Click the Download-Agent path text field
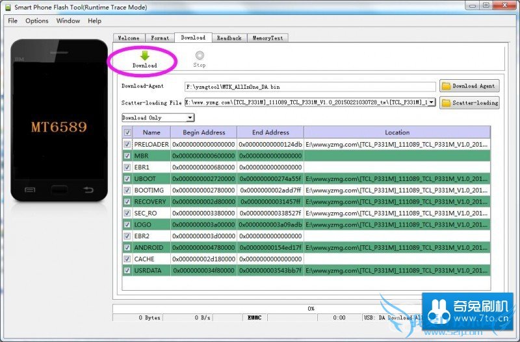520x342 pixels. tap(310, 87)
